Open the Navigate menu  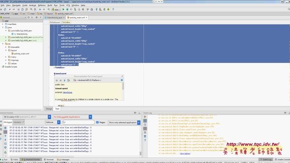pos(16,5)
